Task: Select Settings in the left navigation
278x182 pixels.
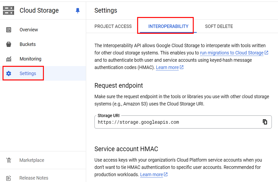Action: (28, 74)
